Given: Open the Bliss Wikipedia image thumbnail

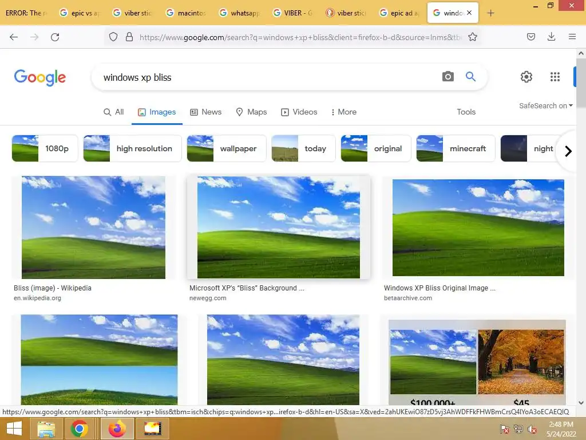Looking at the screenshot, I should 93,227.
